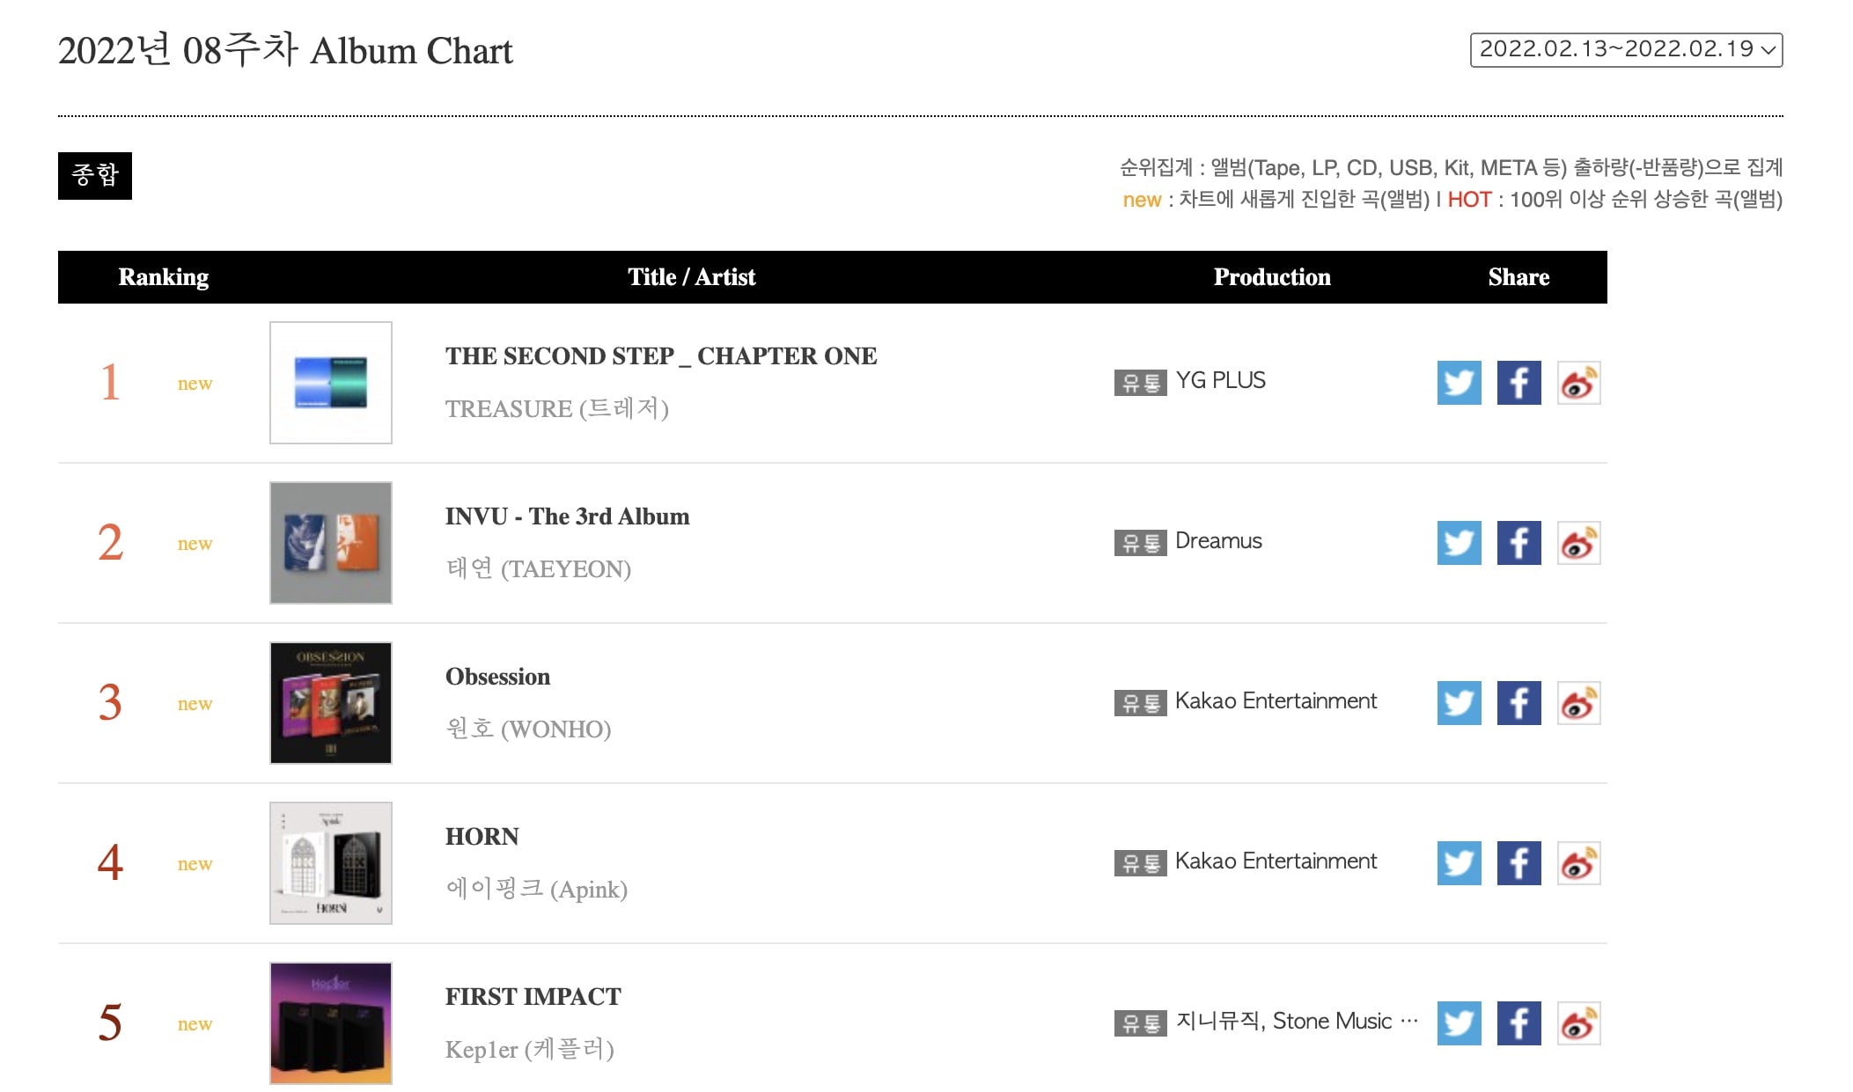Share FIRST IMPACT album on Twitter
Screen dimensions: 1853x1092
(x=1459, y=1023)
